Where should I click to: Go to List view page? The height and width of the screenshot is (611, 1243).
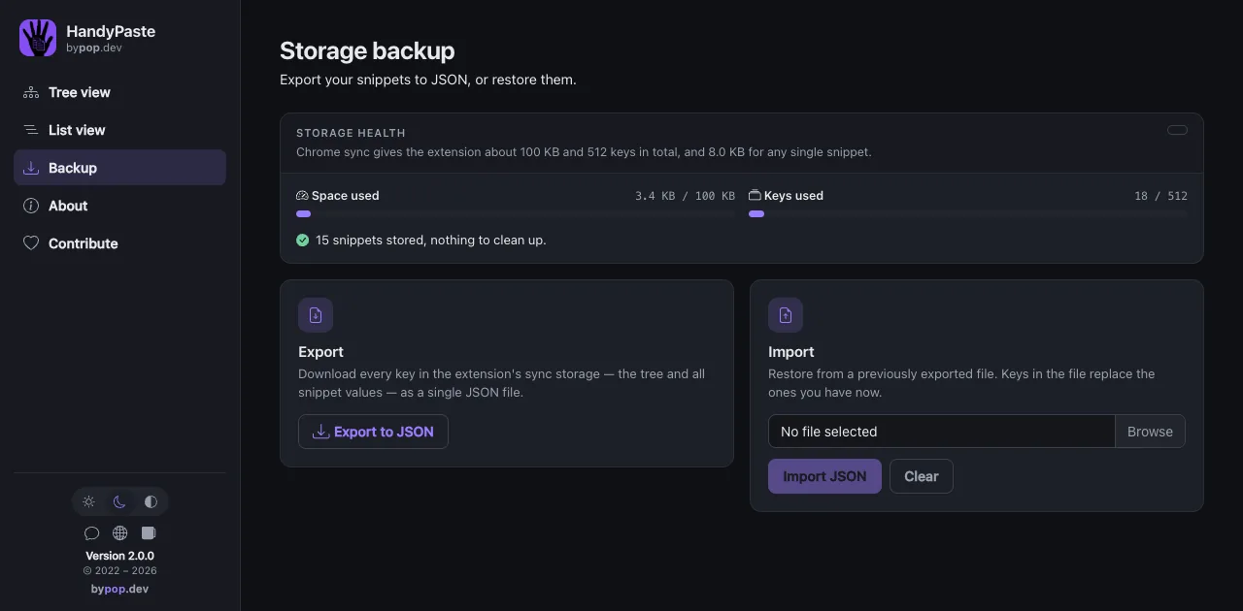click(119, 130)
